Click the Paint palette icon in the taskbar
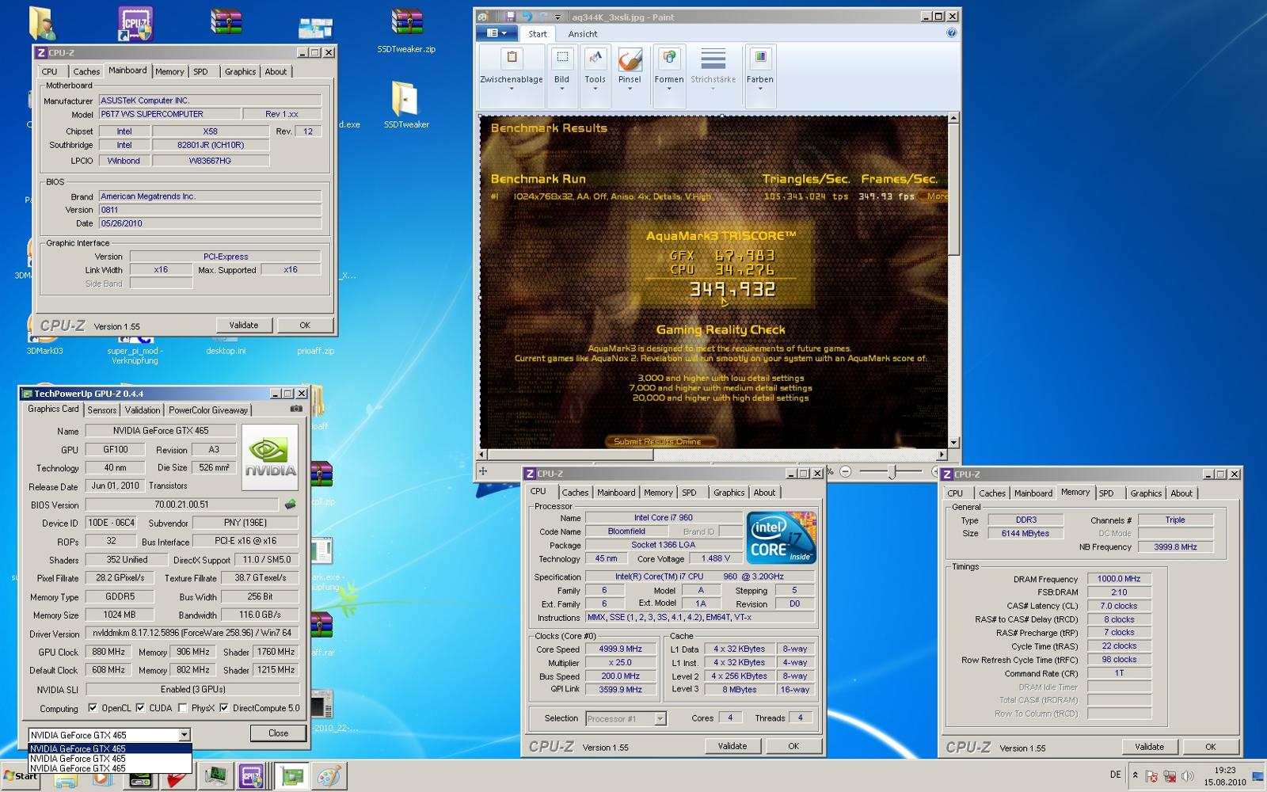Viewport: 1267px width, 792px height. tap(329, 777)
